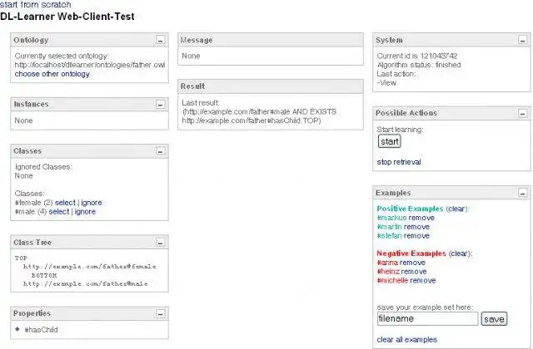Click the #martin positive example
Screen dimensions: 533x349
(390, 227)
